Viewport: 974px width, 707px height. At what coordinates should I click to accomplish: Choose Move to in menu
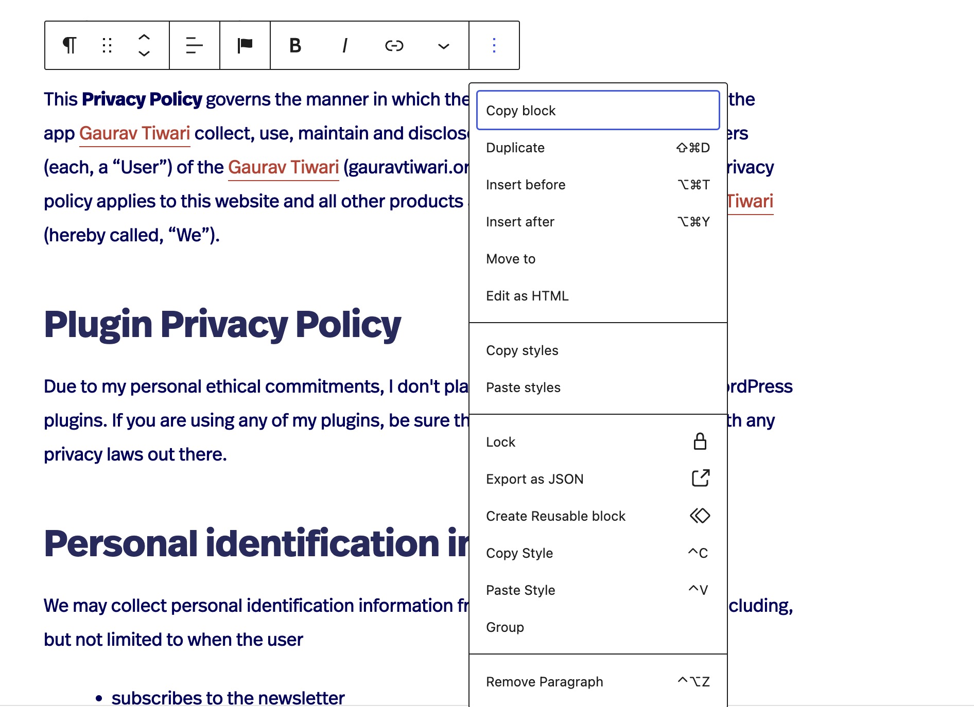(598, 259)
